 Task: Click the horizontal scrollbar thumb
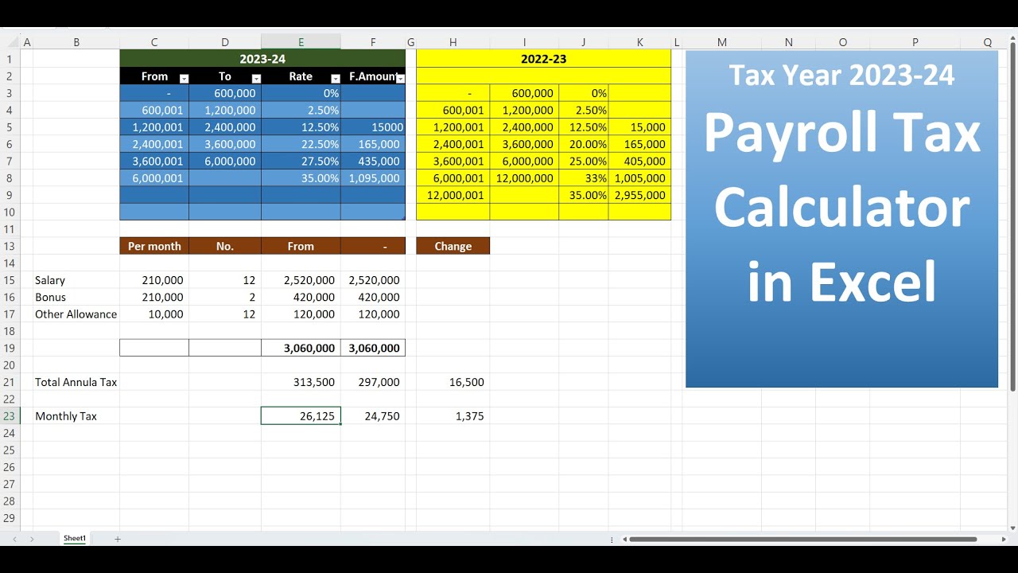802,539
